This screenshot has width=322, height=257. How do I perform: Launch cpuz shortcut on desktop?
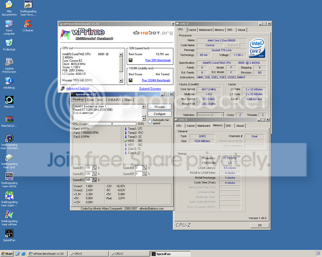pyautogui.click(x=9, y=157)
